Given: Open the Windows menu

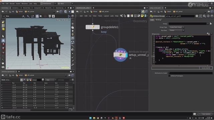Looking at the screenshot, I should (24, 4).
